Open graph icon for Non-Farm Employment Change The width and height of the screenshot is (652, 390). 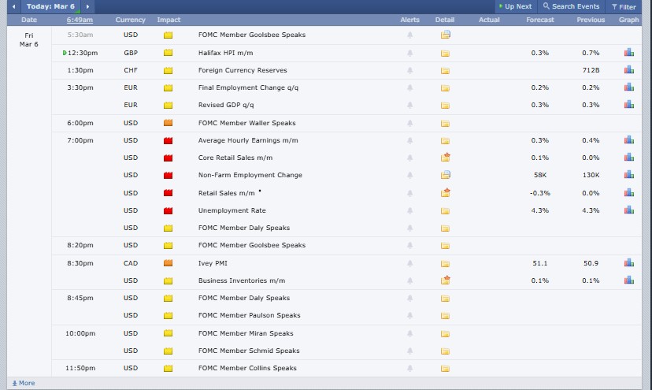pos(628,175)
